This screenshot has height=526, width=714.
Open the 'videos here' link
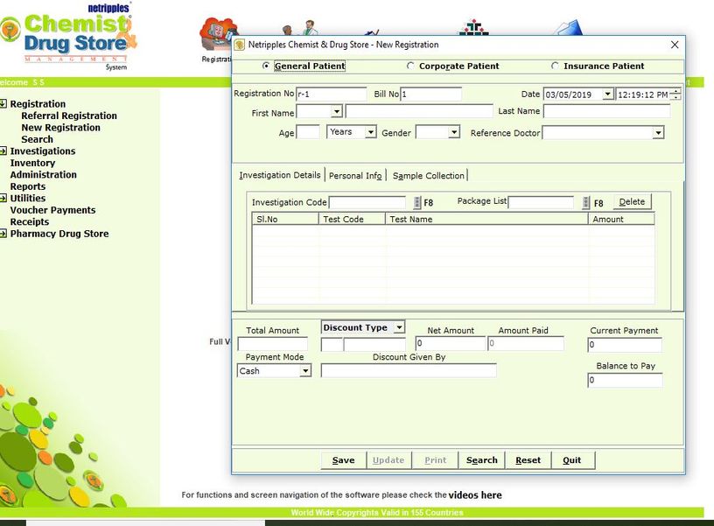click(x=475, y=495)
